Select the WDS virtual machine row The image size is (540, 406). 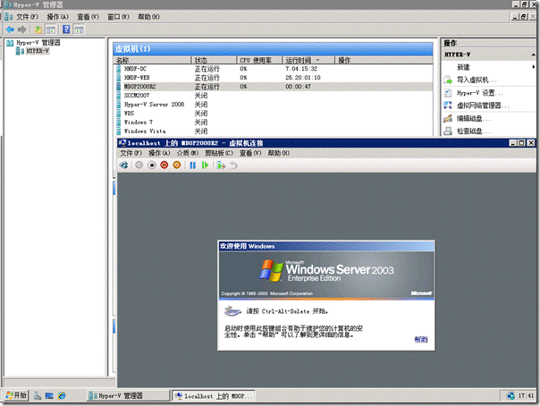tap(274, 114)
